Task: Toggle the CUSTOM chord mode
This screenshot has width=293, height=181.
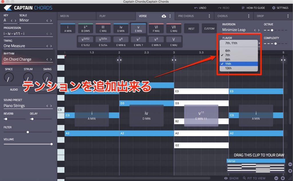Action: [209, 28]
